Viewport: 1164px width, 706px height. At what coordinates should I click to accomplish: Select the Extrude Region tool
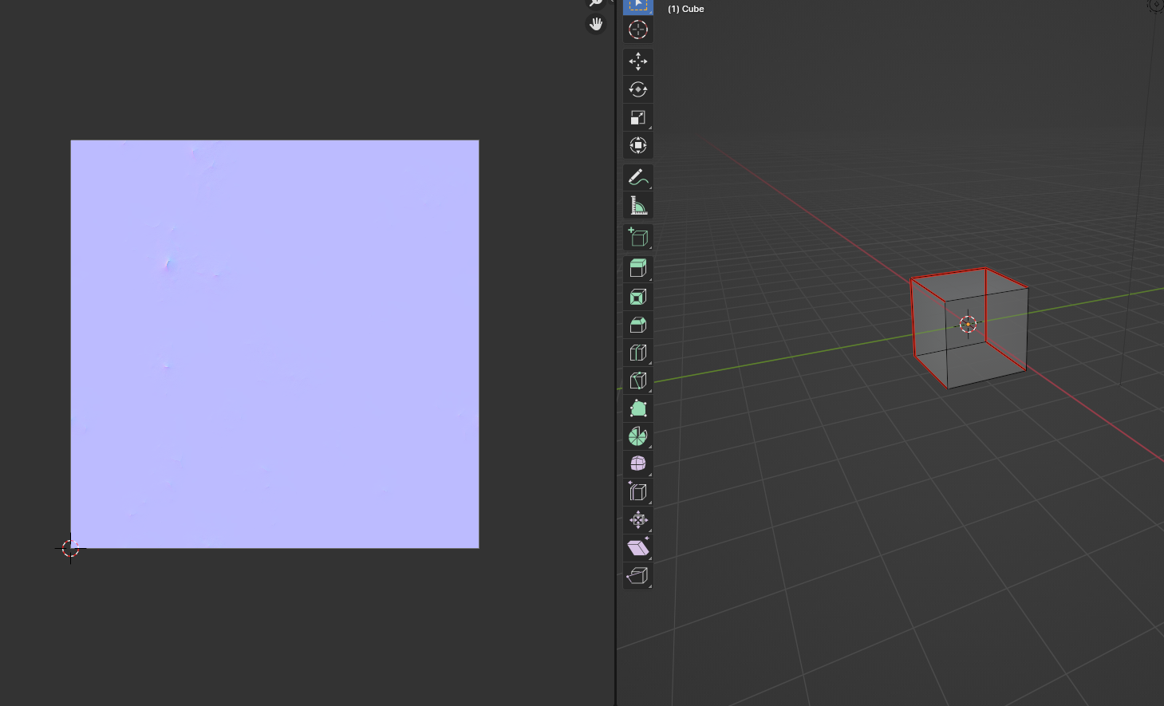[637, 268]
